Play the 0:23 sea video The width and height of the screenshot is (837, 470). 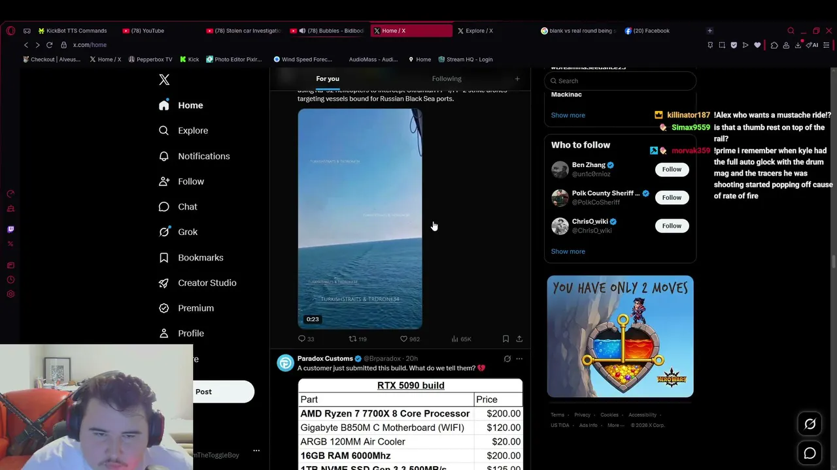360,219
